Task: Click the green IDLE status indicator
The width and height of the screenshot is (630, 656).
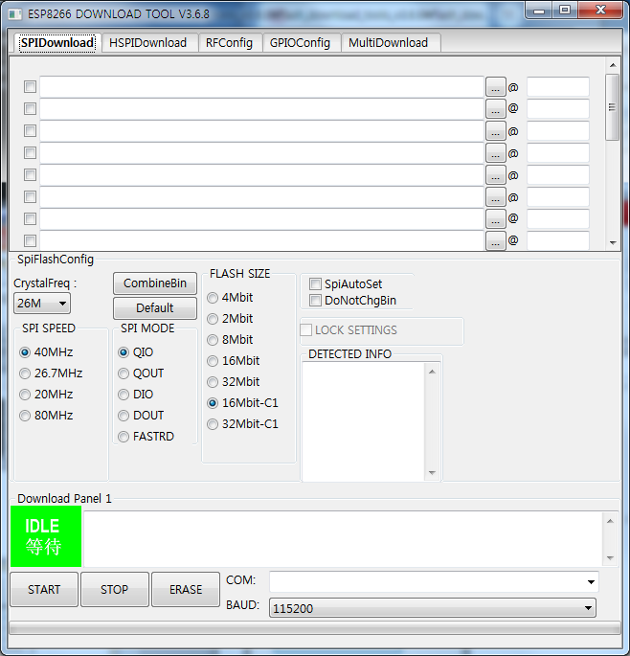Action: 46,536
